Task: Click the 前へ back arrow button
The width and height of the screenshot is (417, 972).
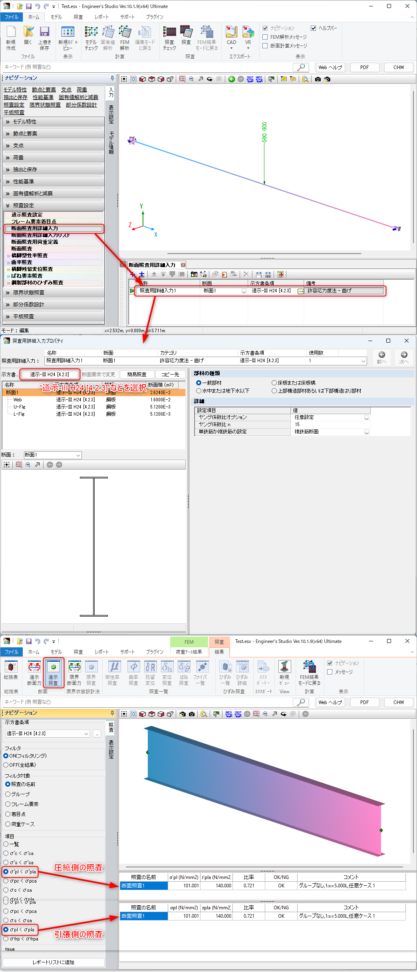Action: (382, 357)
